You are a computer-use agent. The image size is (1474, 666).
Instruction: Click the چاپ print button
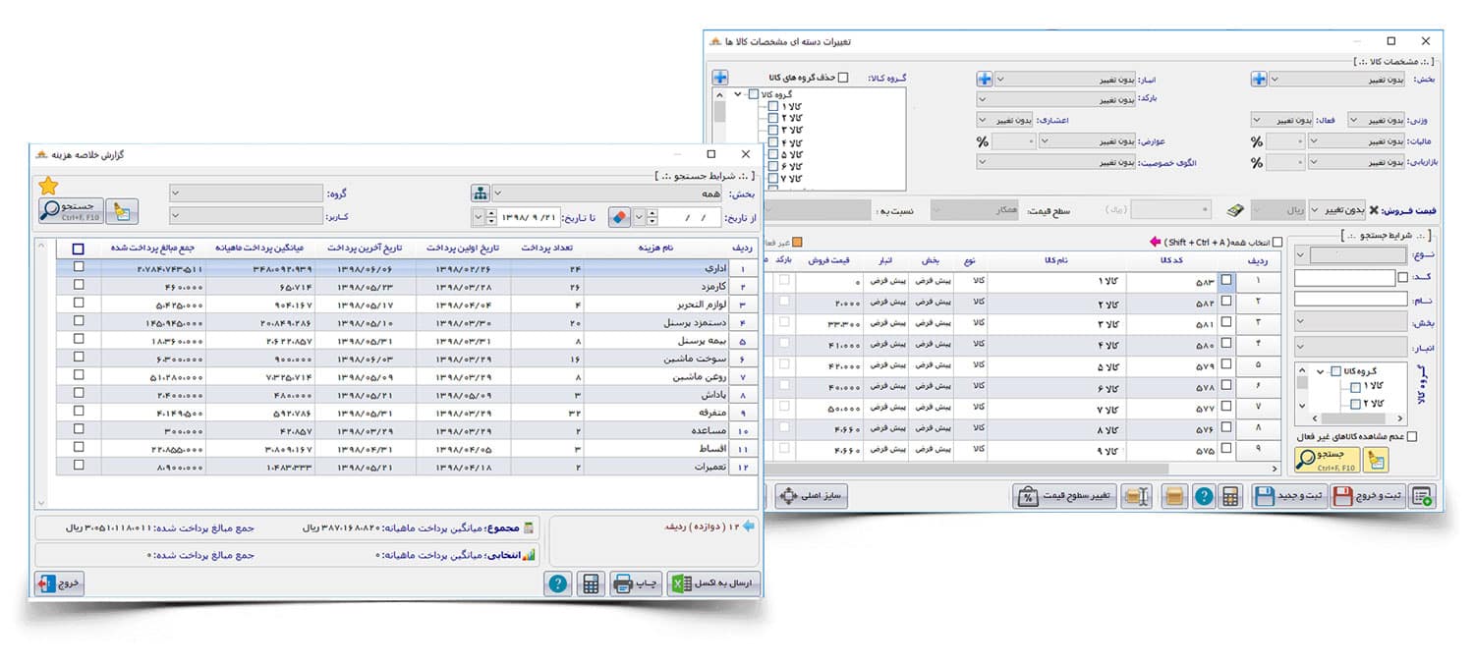pyautogui.click(x=636, y=583)
